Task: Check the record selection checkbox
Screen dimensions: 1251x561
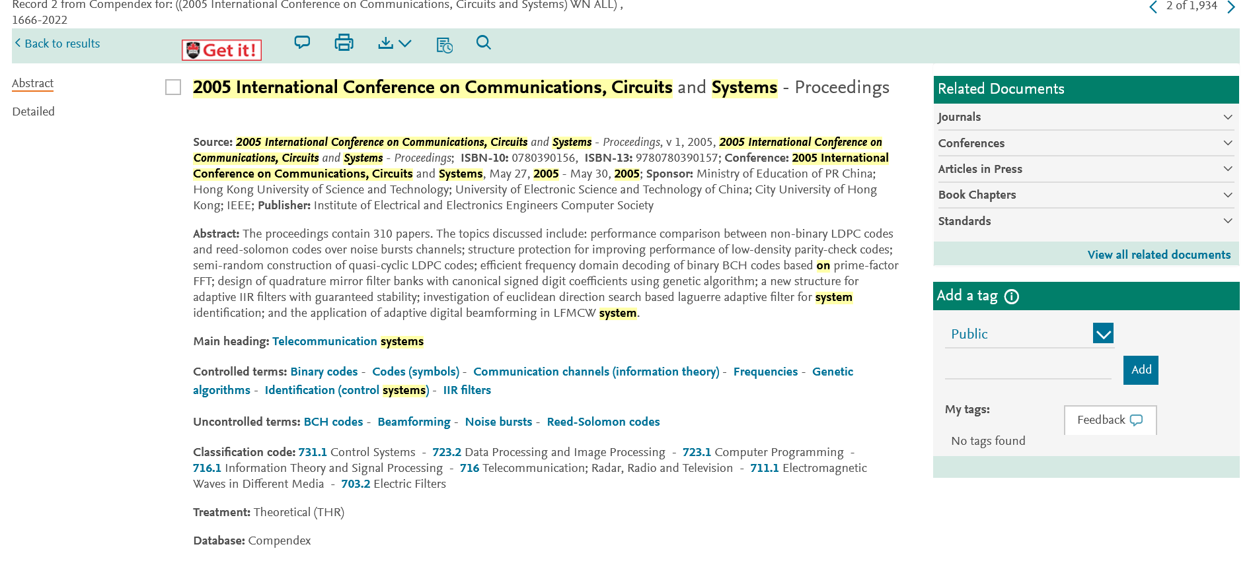Action: click(x=173, y=87)
